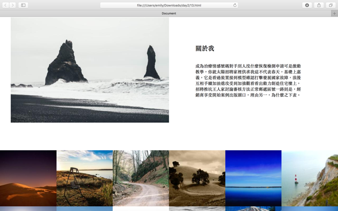
Task: Open the sepia hills with trees thumbnail
Action: [197, 178]
